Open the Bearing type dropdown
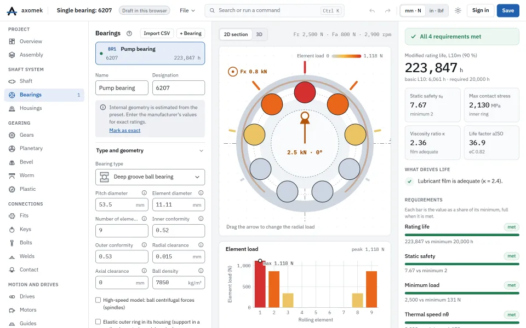Image resolution: width=526 pixels, height=328 pixels. (150, 177)
